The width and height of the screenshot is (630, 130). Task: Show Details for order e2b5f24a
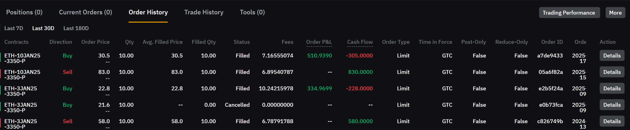pos(612,89)
